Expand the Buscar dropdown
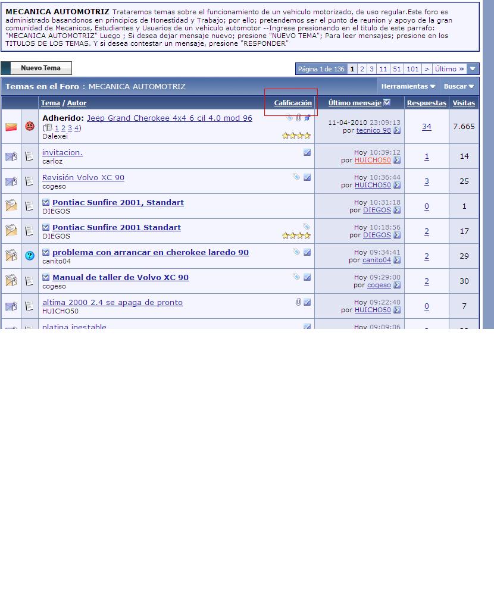Image resolution: width=494 pixels, height=609 pixels. 458,86
